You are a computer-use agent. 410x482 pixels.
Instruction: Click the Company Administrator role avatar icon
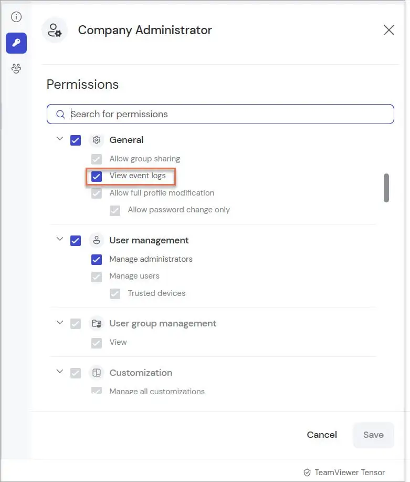point(55,30)
